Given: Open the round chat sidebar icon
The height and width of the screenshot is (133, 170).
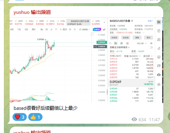Looking at the screenshot, I should tap(159, 85).
